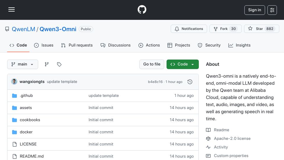View the 882 stargazers count
The image size is (284, 160).
point(270,29)
